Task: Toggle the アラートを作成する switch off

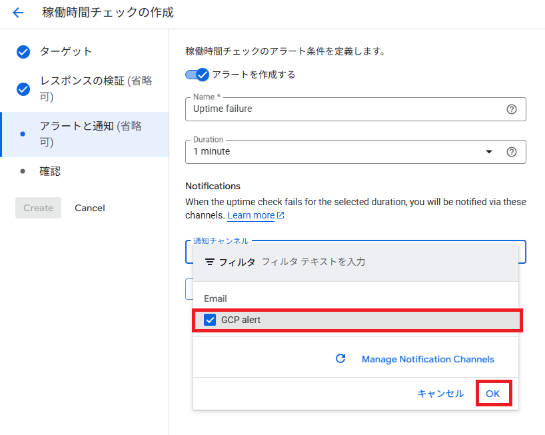Action: coord(197,75)
